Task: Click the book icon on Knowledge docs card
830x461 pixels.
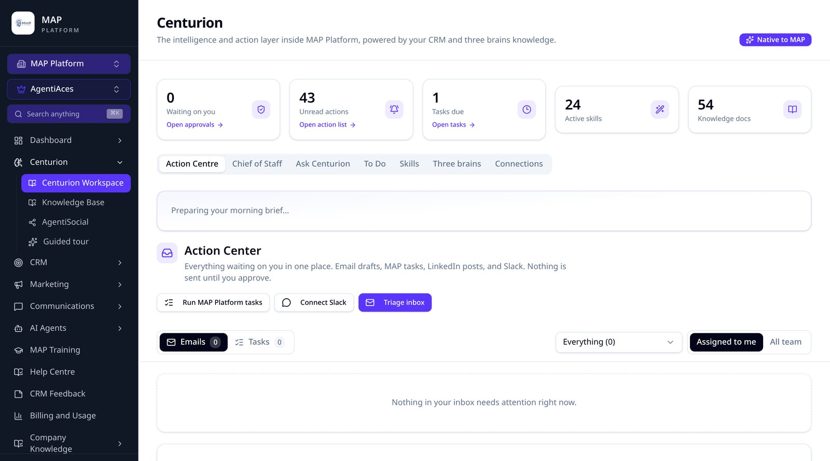Action: (x=793, y=109)
